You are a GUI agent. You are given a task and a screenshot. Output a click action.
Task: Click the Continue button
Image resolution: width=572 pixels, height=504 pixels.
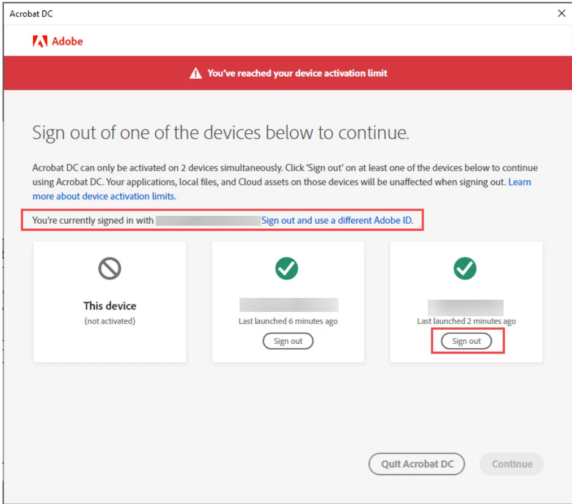[512, 464]
